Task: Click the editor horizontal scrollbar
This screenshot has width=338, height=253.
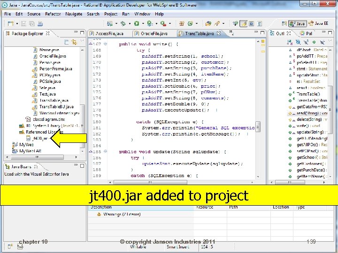Action: [x=151, y=182]
